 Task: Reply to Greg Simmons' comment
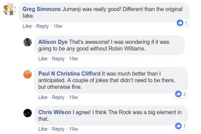pos(43,26)
